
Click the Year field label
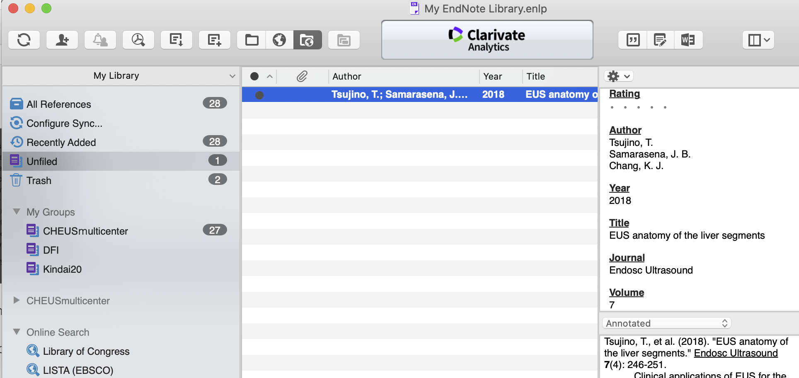(619, 188)
